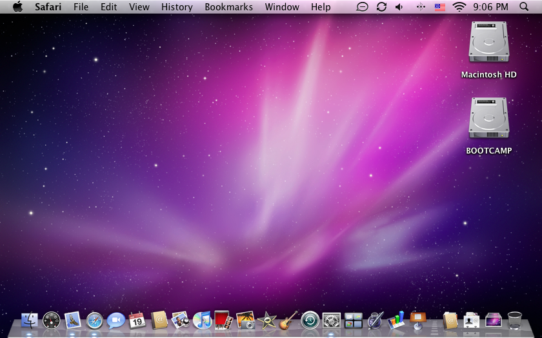Open the Edit menu

point(108,7)
